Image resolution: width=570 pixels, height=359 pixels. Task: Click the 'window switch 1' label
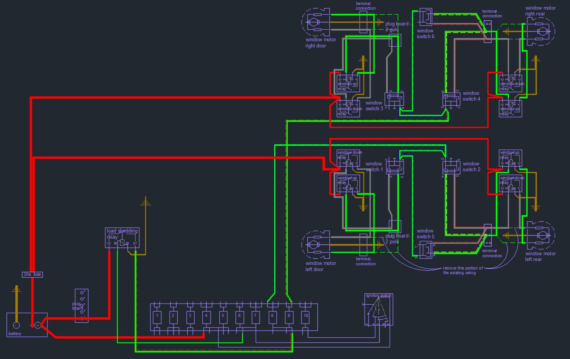click(x=374, y=167)
